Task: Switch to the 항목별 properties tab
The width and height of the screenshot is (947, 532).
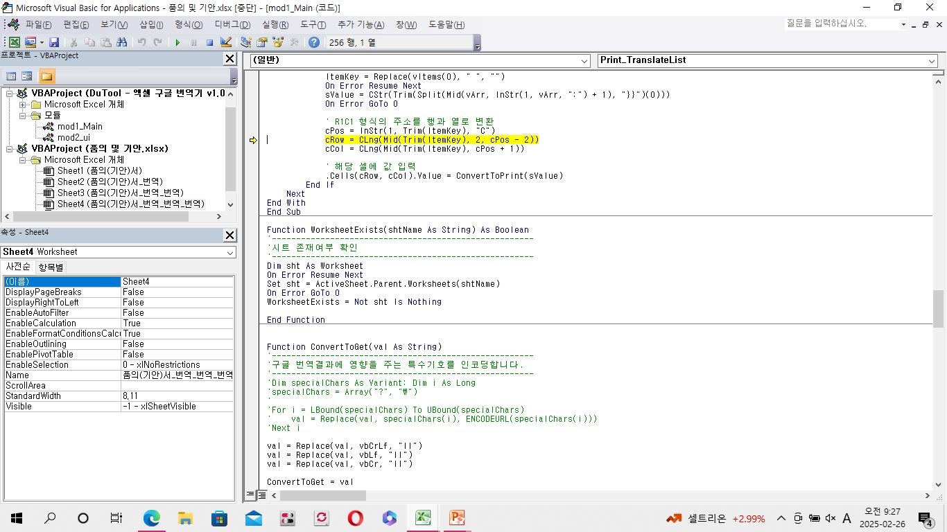Action: [51, 267]
